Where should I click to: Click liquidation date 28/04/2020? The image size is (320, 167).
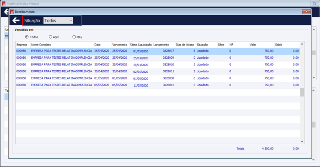[x=141, y=65]
